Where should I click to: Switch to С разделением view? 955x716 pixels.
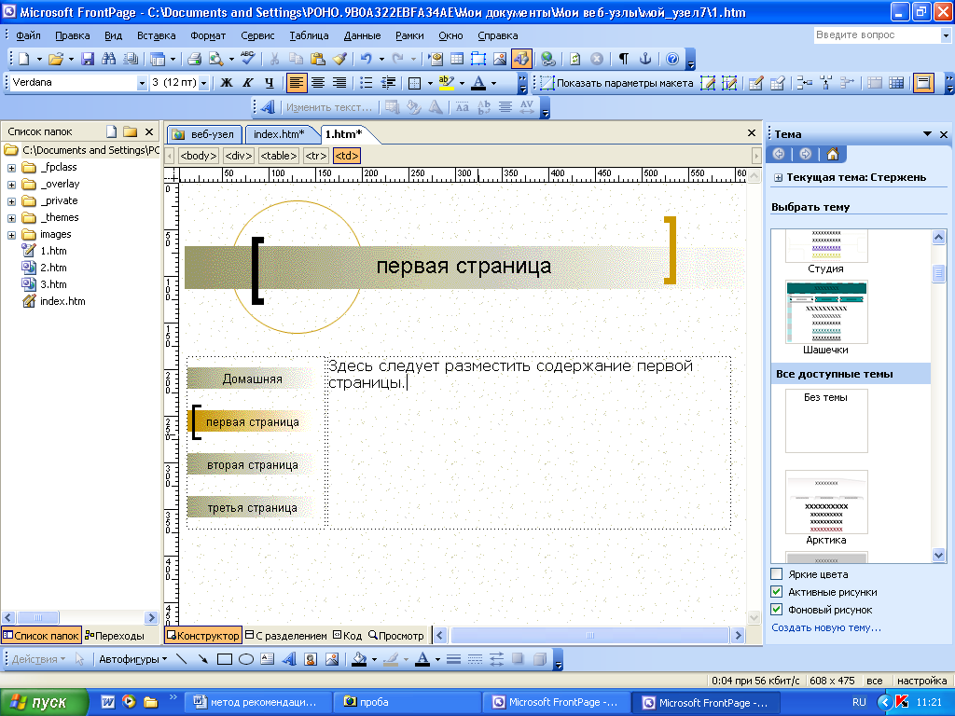286,635
